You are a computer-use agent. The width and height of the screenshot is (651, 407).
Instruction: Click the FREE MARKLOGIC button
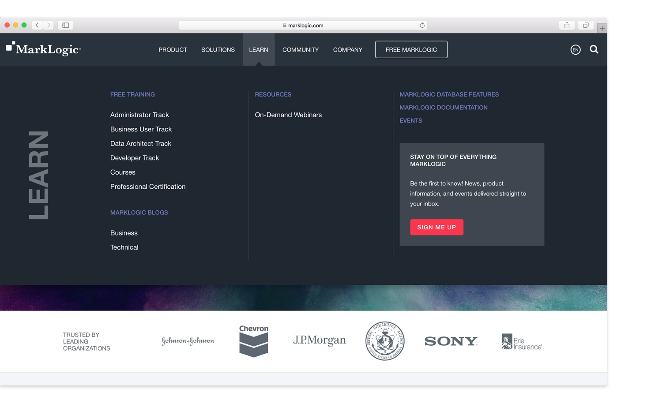[411, 49]
